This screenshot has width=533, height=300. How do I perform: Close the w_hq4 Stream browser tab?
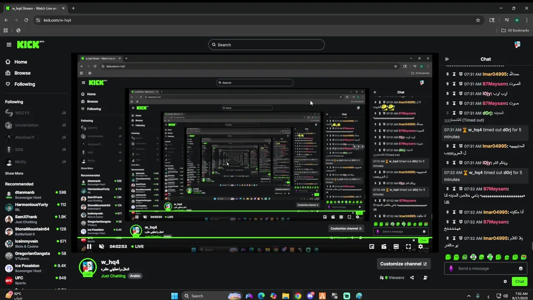click(62, 8)
